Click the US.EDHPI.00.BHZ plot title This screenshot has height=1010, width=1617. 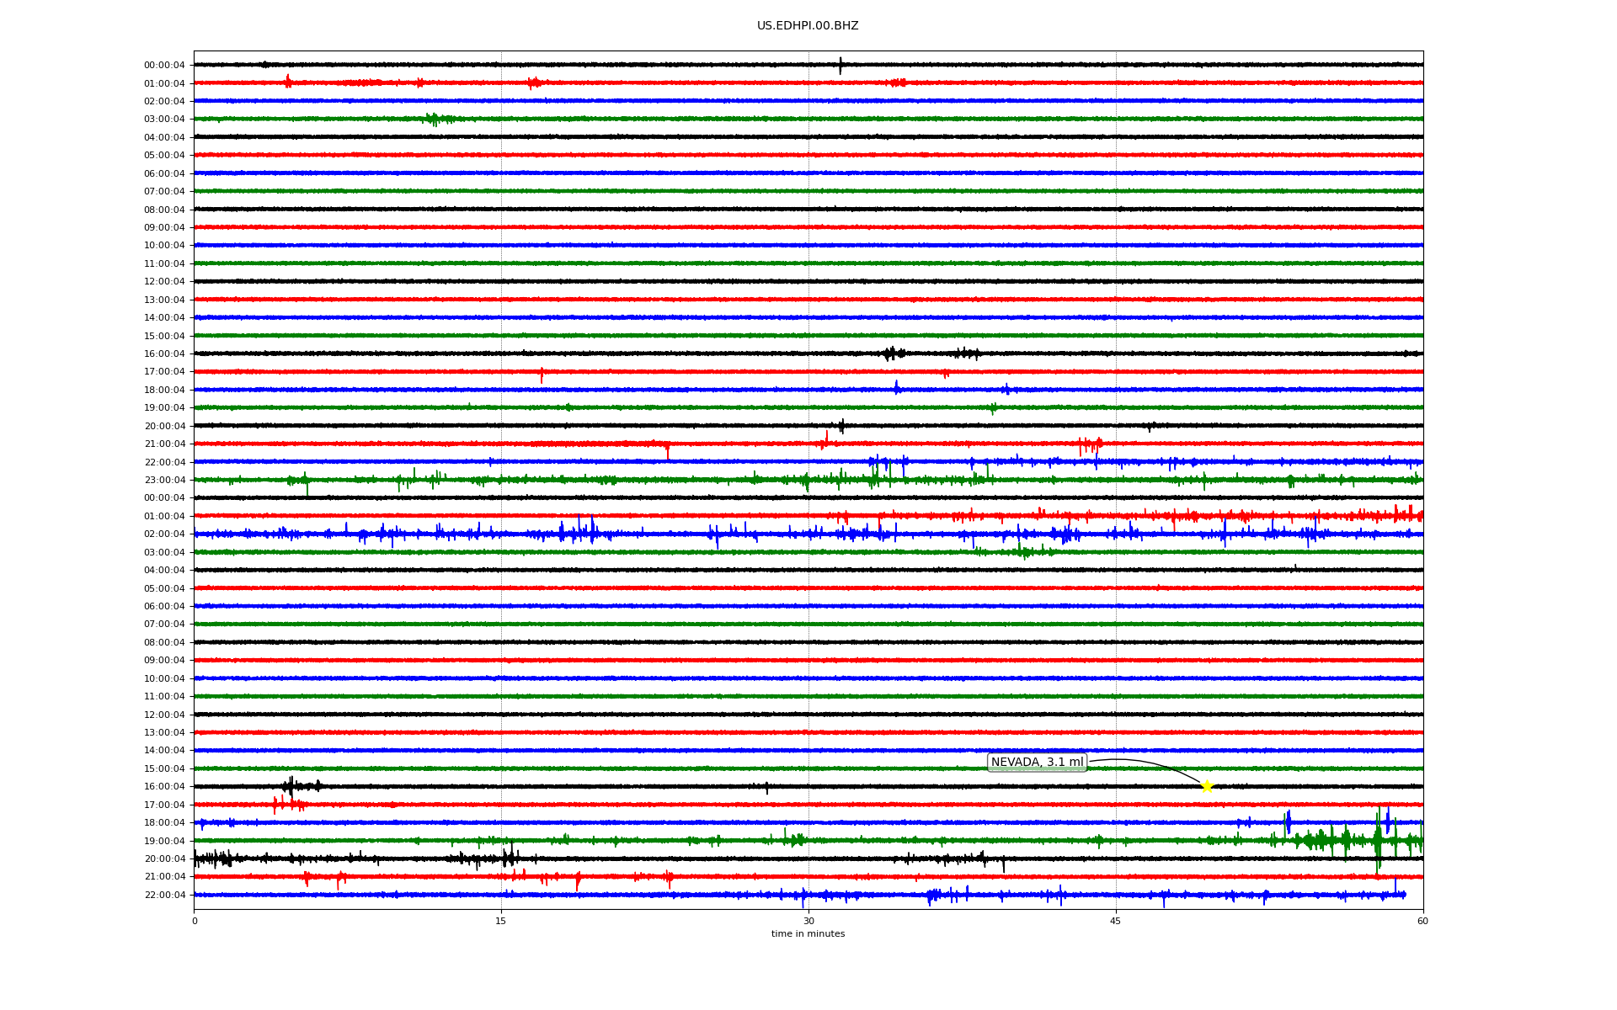807,26
